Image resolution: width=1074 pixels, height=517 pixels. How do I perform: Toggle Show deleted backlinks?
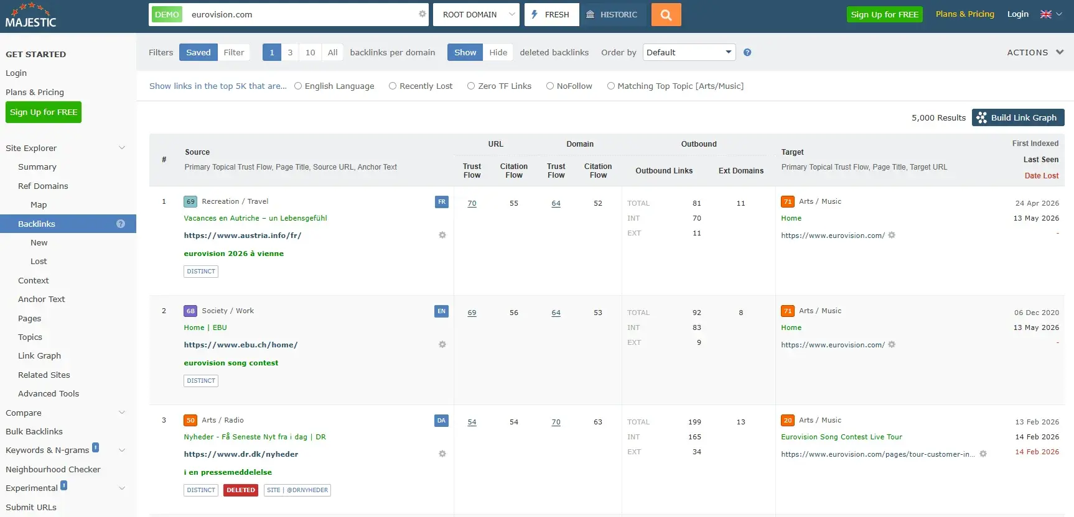point(465,52)
